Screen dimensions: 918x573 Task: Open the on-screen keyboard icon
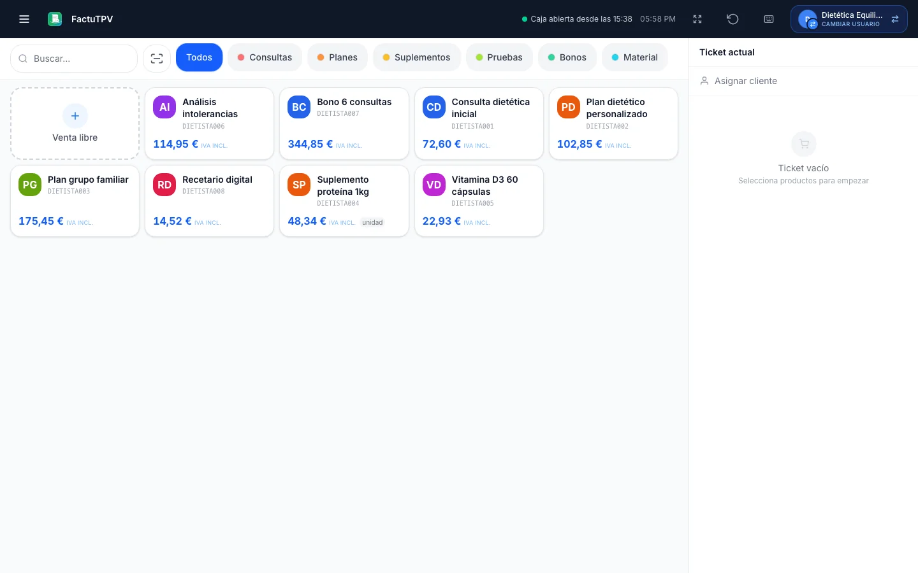769,19
